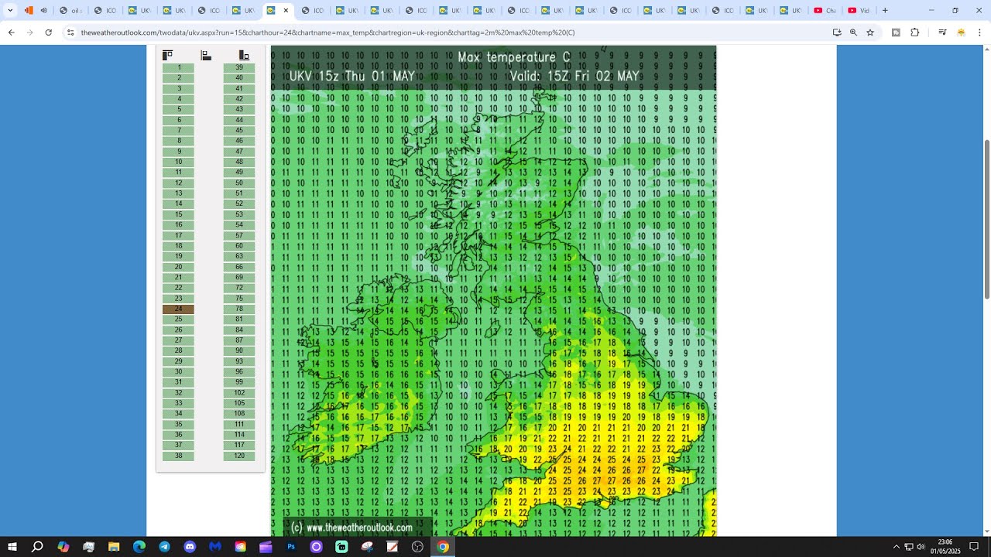Click the align-bottom icon in chart-hour panel

tap(244, 55)
